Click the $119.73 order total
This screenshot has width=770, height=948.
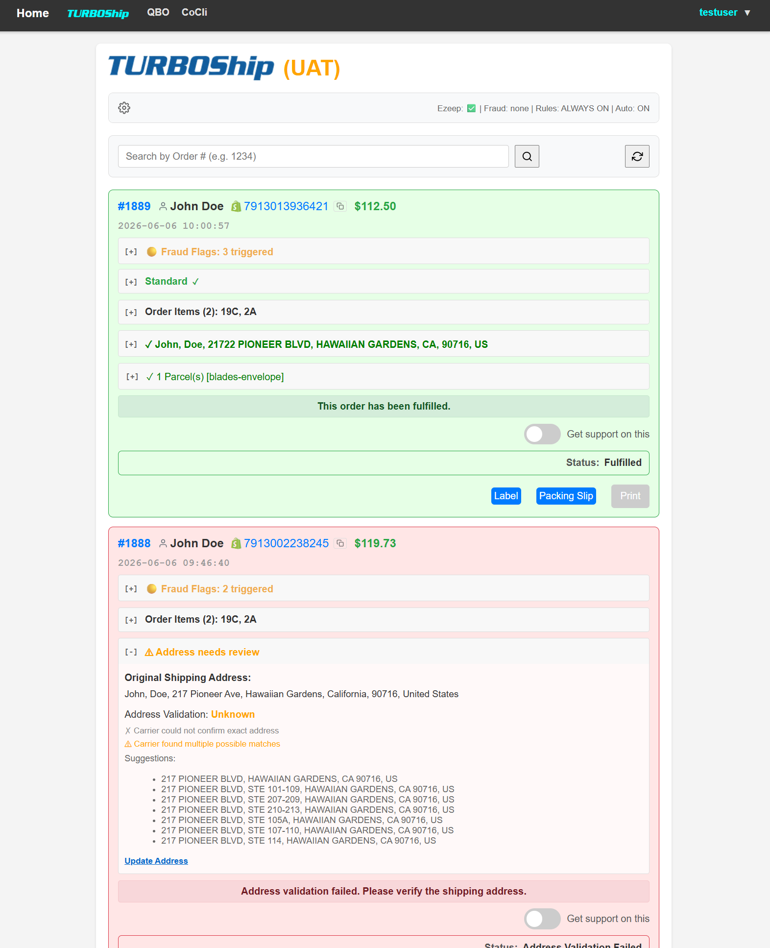pyautogui.click(x=375, y=543)
